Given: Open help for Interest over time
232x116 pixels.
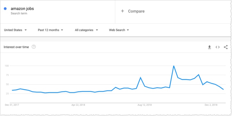Looking at the screenshot, I should 34,47.
